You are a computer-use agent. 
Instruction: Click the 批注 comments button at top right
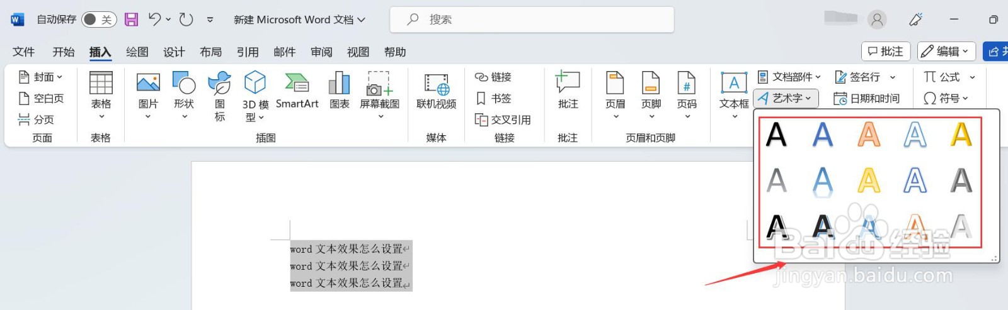point(886,52)
